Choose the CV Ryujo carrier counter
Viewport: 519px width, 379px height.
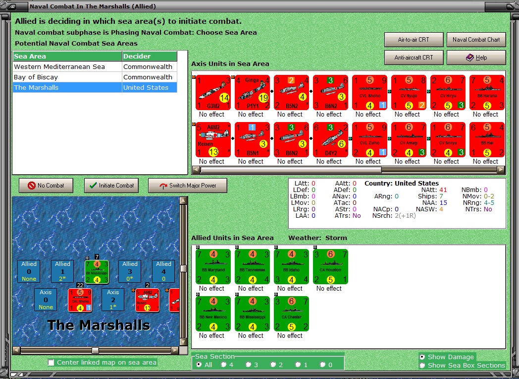pos(409,92)
